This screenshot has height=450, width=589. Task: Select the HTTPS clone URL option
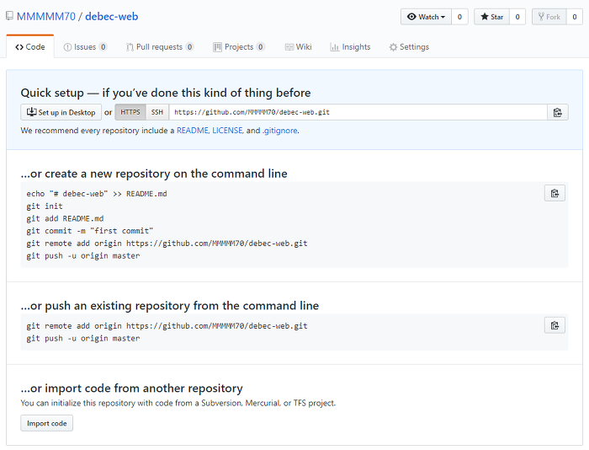pyautogui.click(x=130, y=112)
